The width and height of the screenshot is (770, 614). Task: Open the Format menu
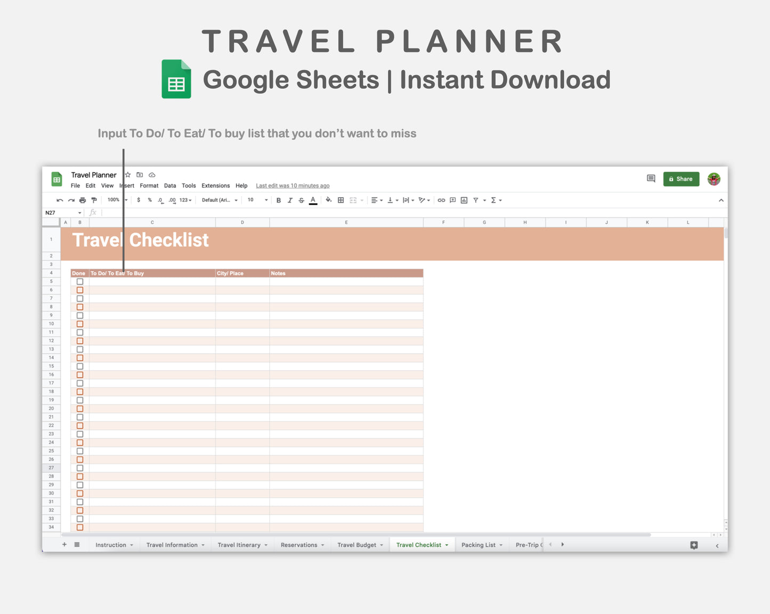pos(149,186)
